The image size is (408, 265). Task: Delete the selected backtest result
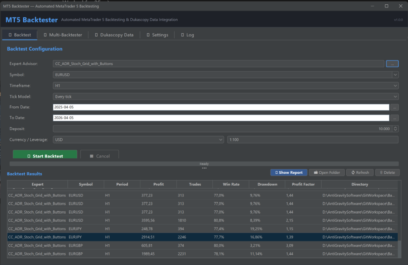(387, 173)
